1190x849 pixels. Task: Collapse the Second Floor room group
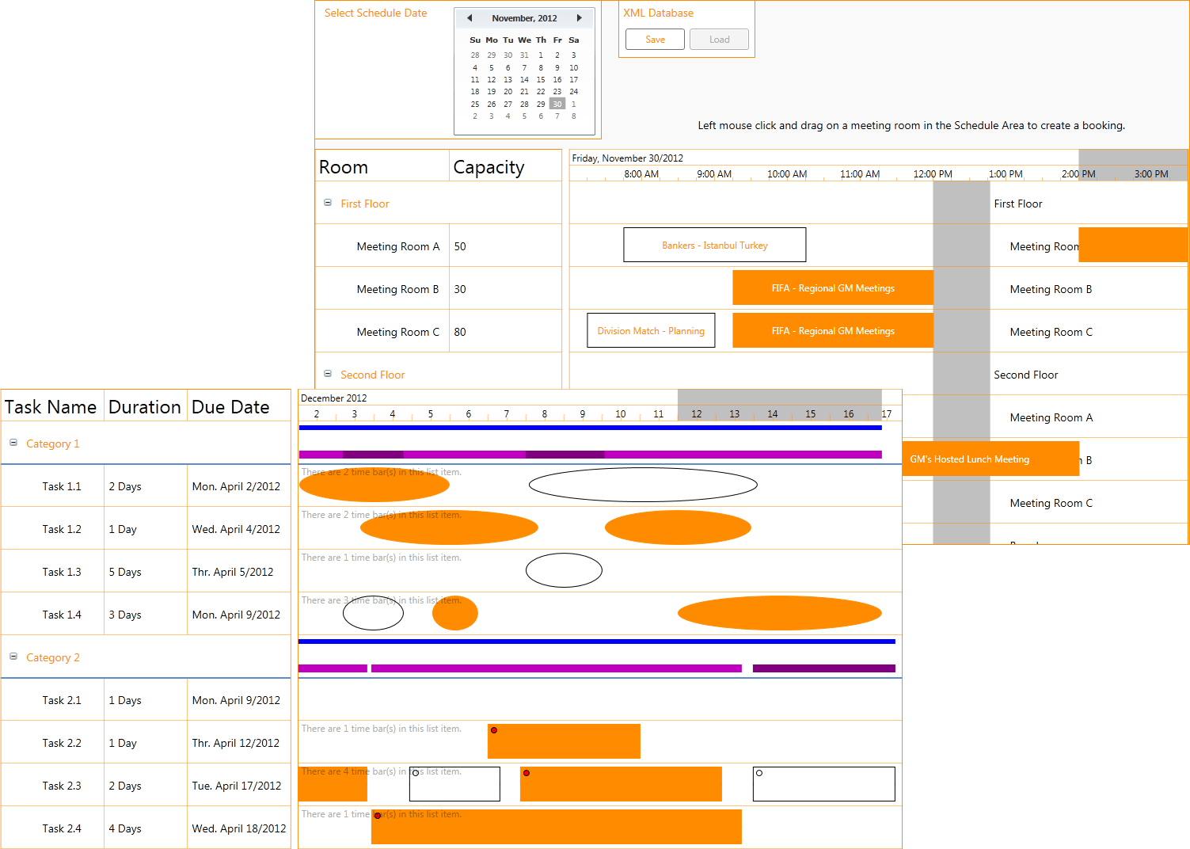pos(327,373)
